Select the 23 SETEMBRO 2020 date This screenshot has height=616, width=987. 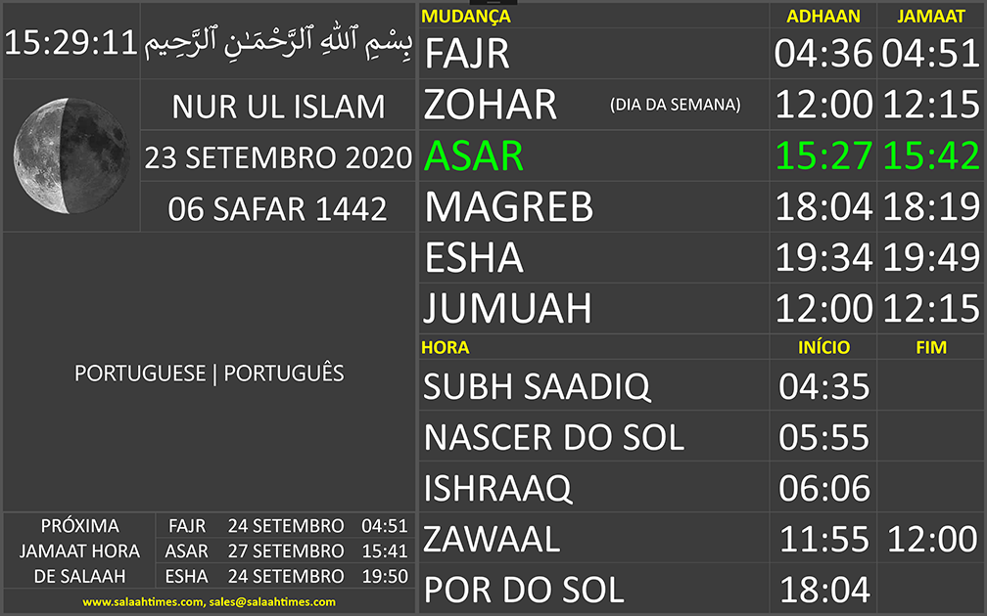coord(278,156)
